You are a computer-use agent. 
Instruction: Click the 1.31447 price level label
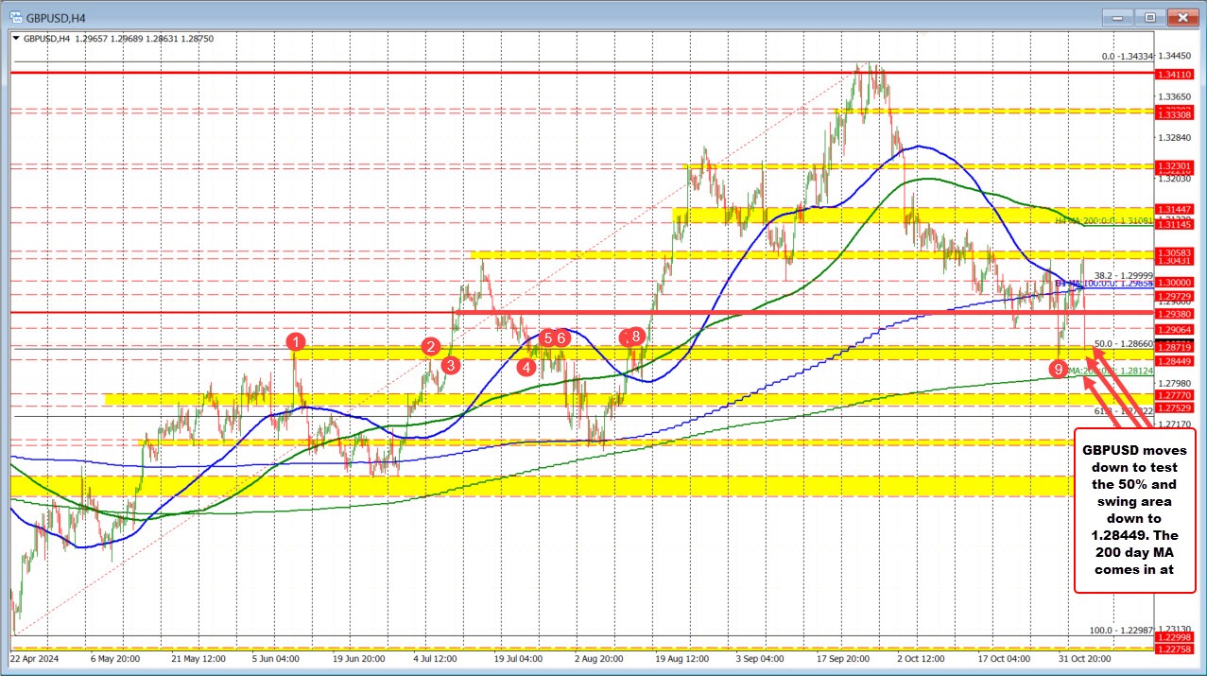pyautogui.click(x=1175, y=209)
